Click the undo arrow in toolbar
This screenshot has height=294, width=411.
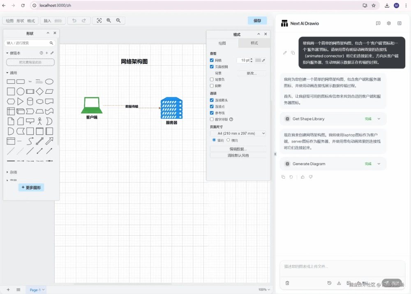(x=74, y=21)
